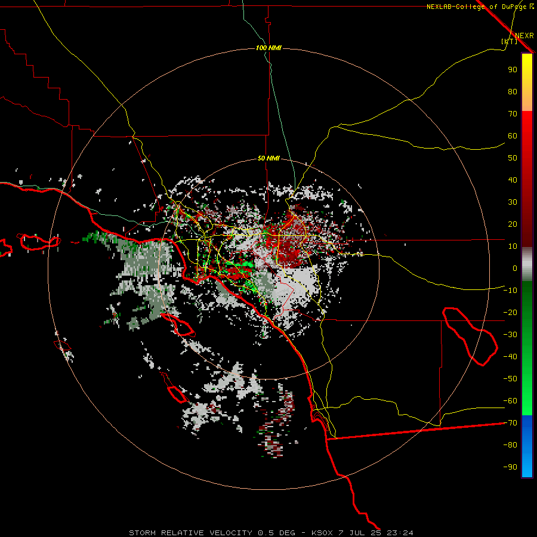The image size is (537, 537).
Task: Click the "[KT]" units label
Action: coord(510,41)
